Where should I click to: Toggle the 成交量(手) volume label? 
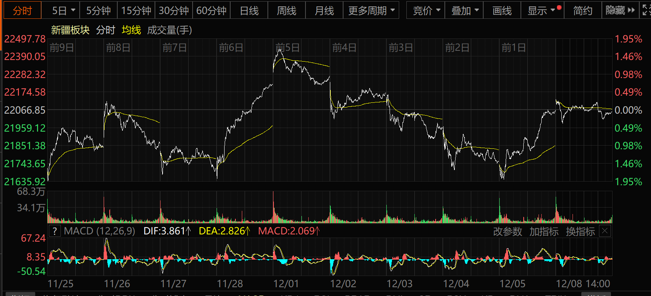tap(169, 30)
